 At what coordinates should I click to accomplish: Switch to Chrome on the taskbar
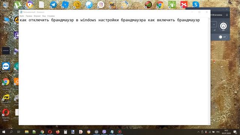(42, 132)
